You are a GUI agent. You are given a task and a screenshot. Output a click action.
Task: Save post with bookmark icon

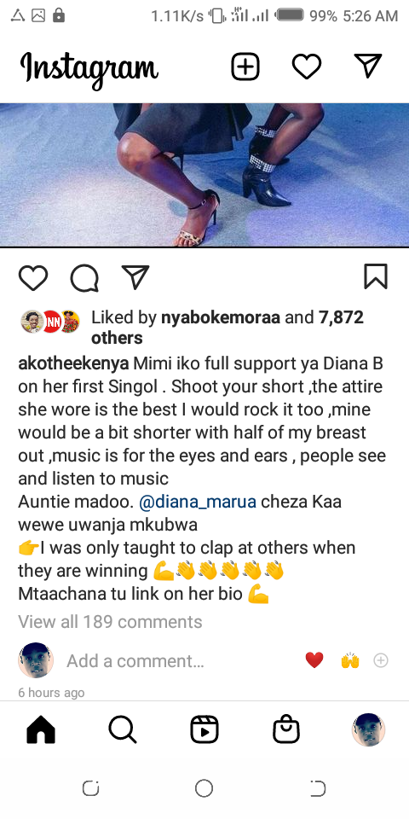[x=376, y=276]
